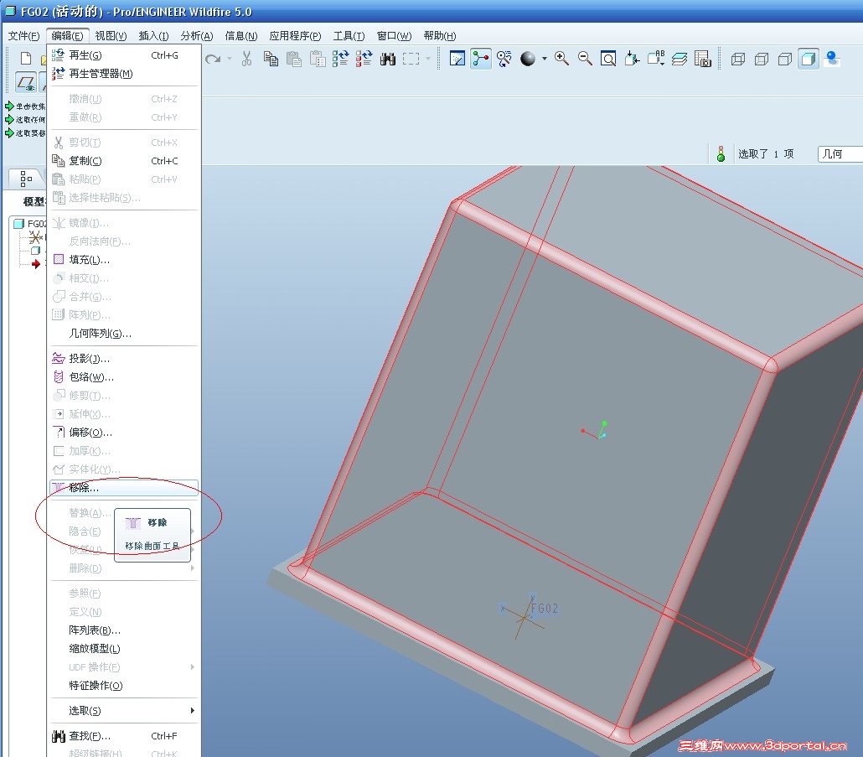Toggle spin center display
Viewport: 863px width, 757px height.
pos(480,59)
